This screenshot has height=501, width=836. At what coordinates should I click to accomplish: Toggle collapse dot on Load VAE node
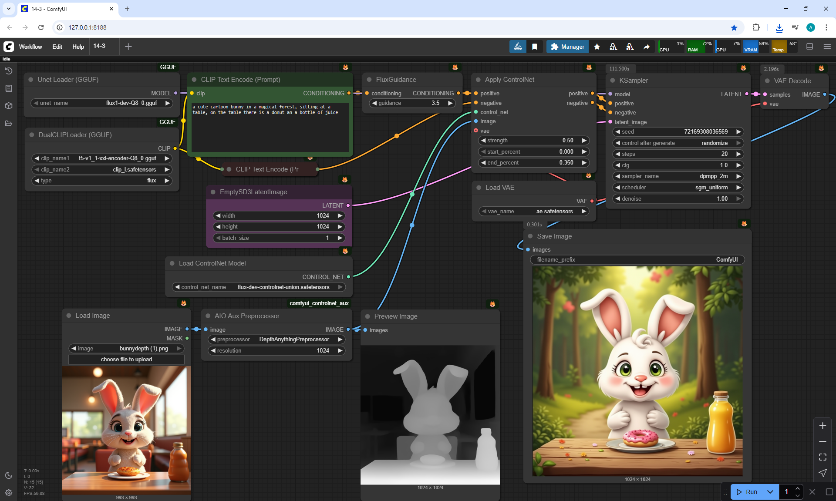tap(479, 188)
